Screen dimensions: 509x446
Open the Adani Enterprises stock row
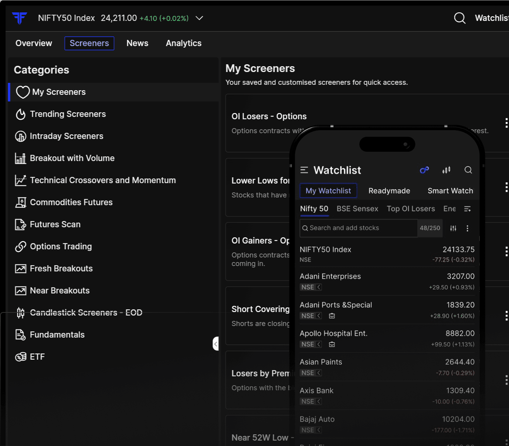[x=387, y=281]
